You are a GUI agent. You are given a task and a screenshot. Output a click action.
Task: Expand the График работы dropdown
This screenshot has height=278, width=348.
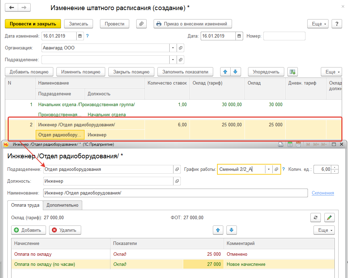(x=269, y=169)
